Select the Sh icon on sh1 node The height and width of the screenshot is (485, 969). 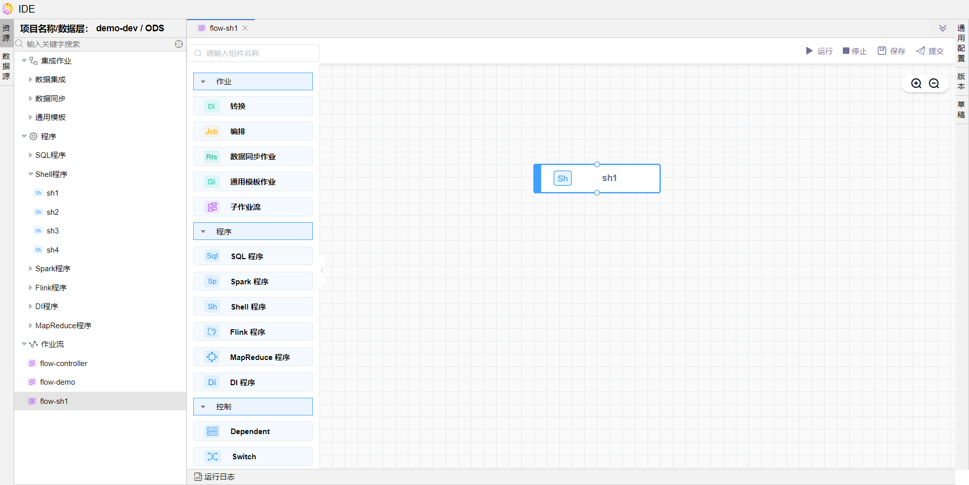coord(562,178)
